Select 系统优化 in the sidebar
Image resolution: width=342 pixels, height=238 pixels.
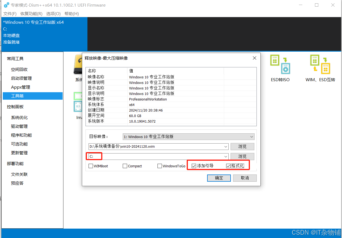click(19, 118)
